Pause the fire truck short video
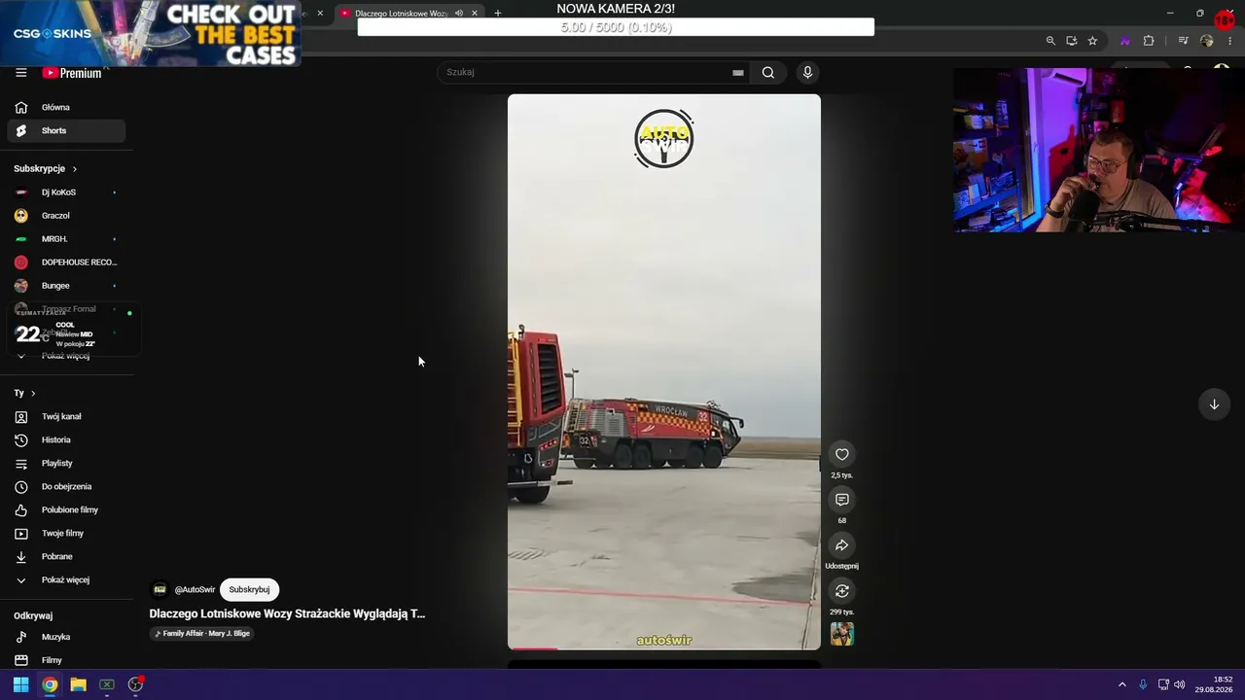The height and width of the screenshot is (700, 1245). click(x=664, y=371)
